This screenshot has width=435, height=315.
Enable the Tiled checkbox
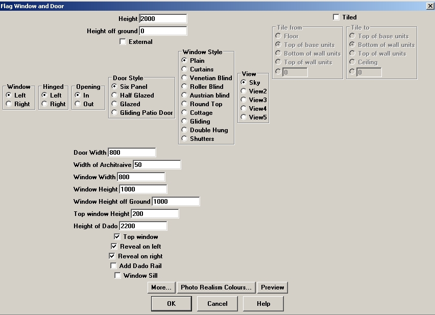click(x=336, y=17)
